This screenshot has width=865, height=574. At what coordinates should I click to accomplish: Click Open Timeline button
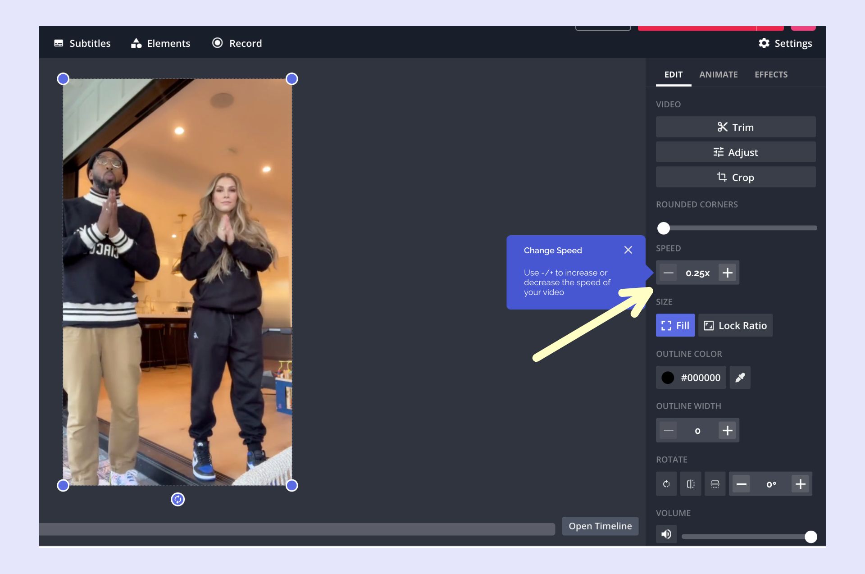(x=600, y=526)
